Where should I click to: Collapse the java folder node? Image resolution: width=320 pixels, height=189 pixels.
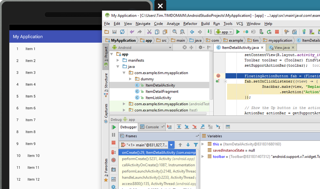coord(118,67)
